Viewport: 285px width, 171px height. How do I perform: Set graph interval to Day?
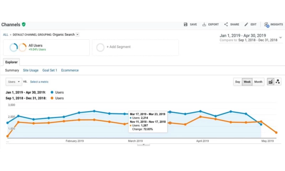coord(238,82)
